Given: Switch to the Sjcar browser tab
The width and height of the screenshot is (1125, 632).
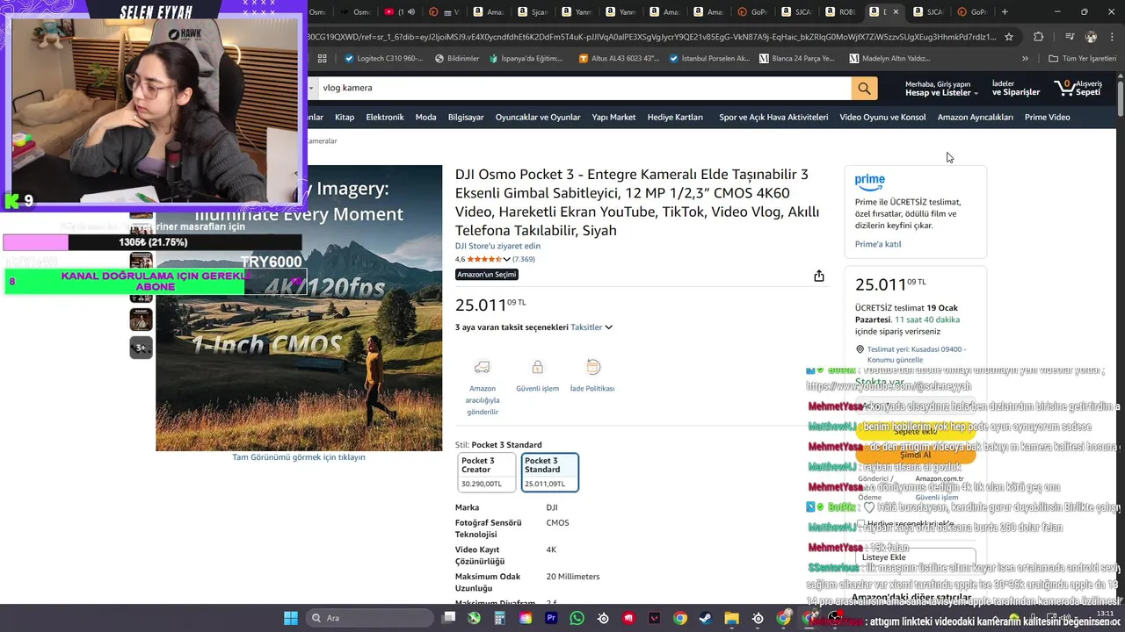Looking at the screenshot, I should 533,11.
